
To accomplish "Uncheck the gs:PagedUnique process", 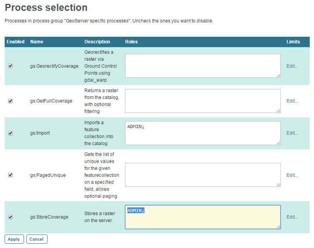I will click(10, 175).
